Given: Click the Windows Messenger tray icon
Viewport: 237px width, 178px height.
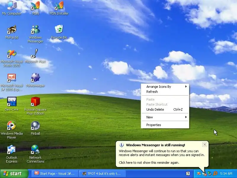Looking at the screenshot, I should click(x=204, y=174).
